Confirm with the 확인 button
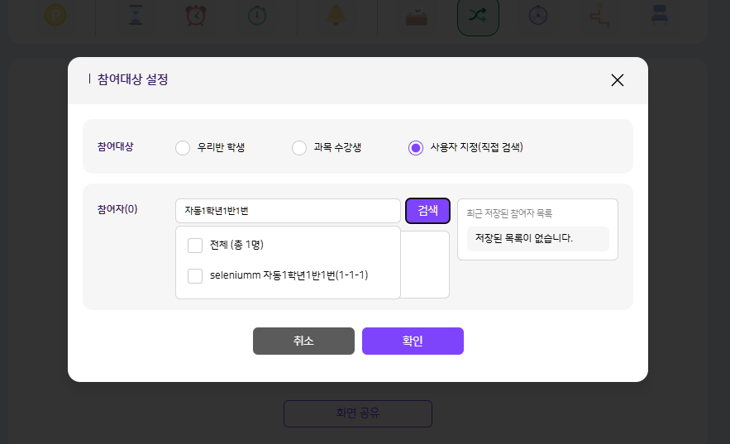 (413, 341)
